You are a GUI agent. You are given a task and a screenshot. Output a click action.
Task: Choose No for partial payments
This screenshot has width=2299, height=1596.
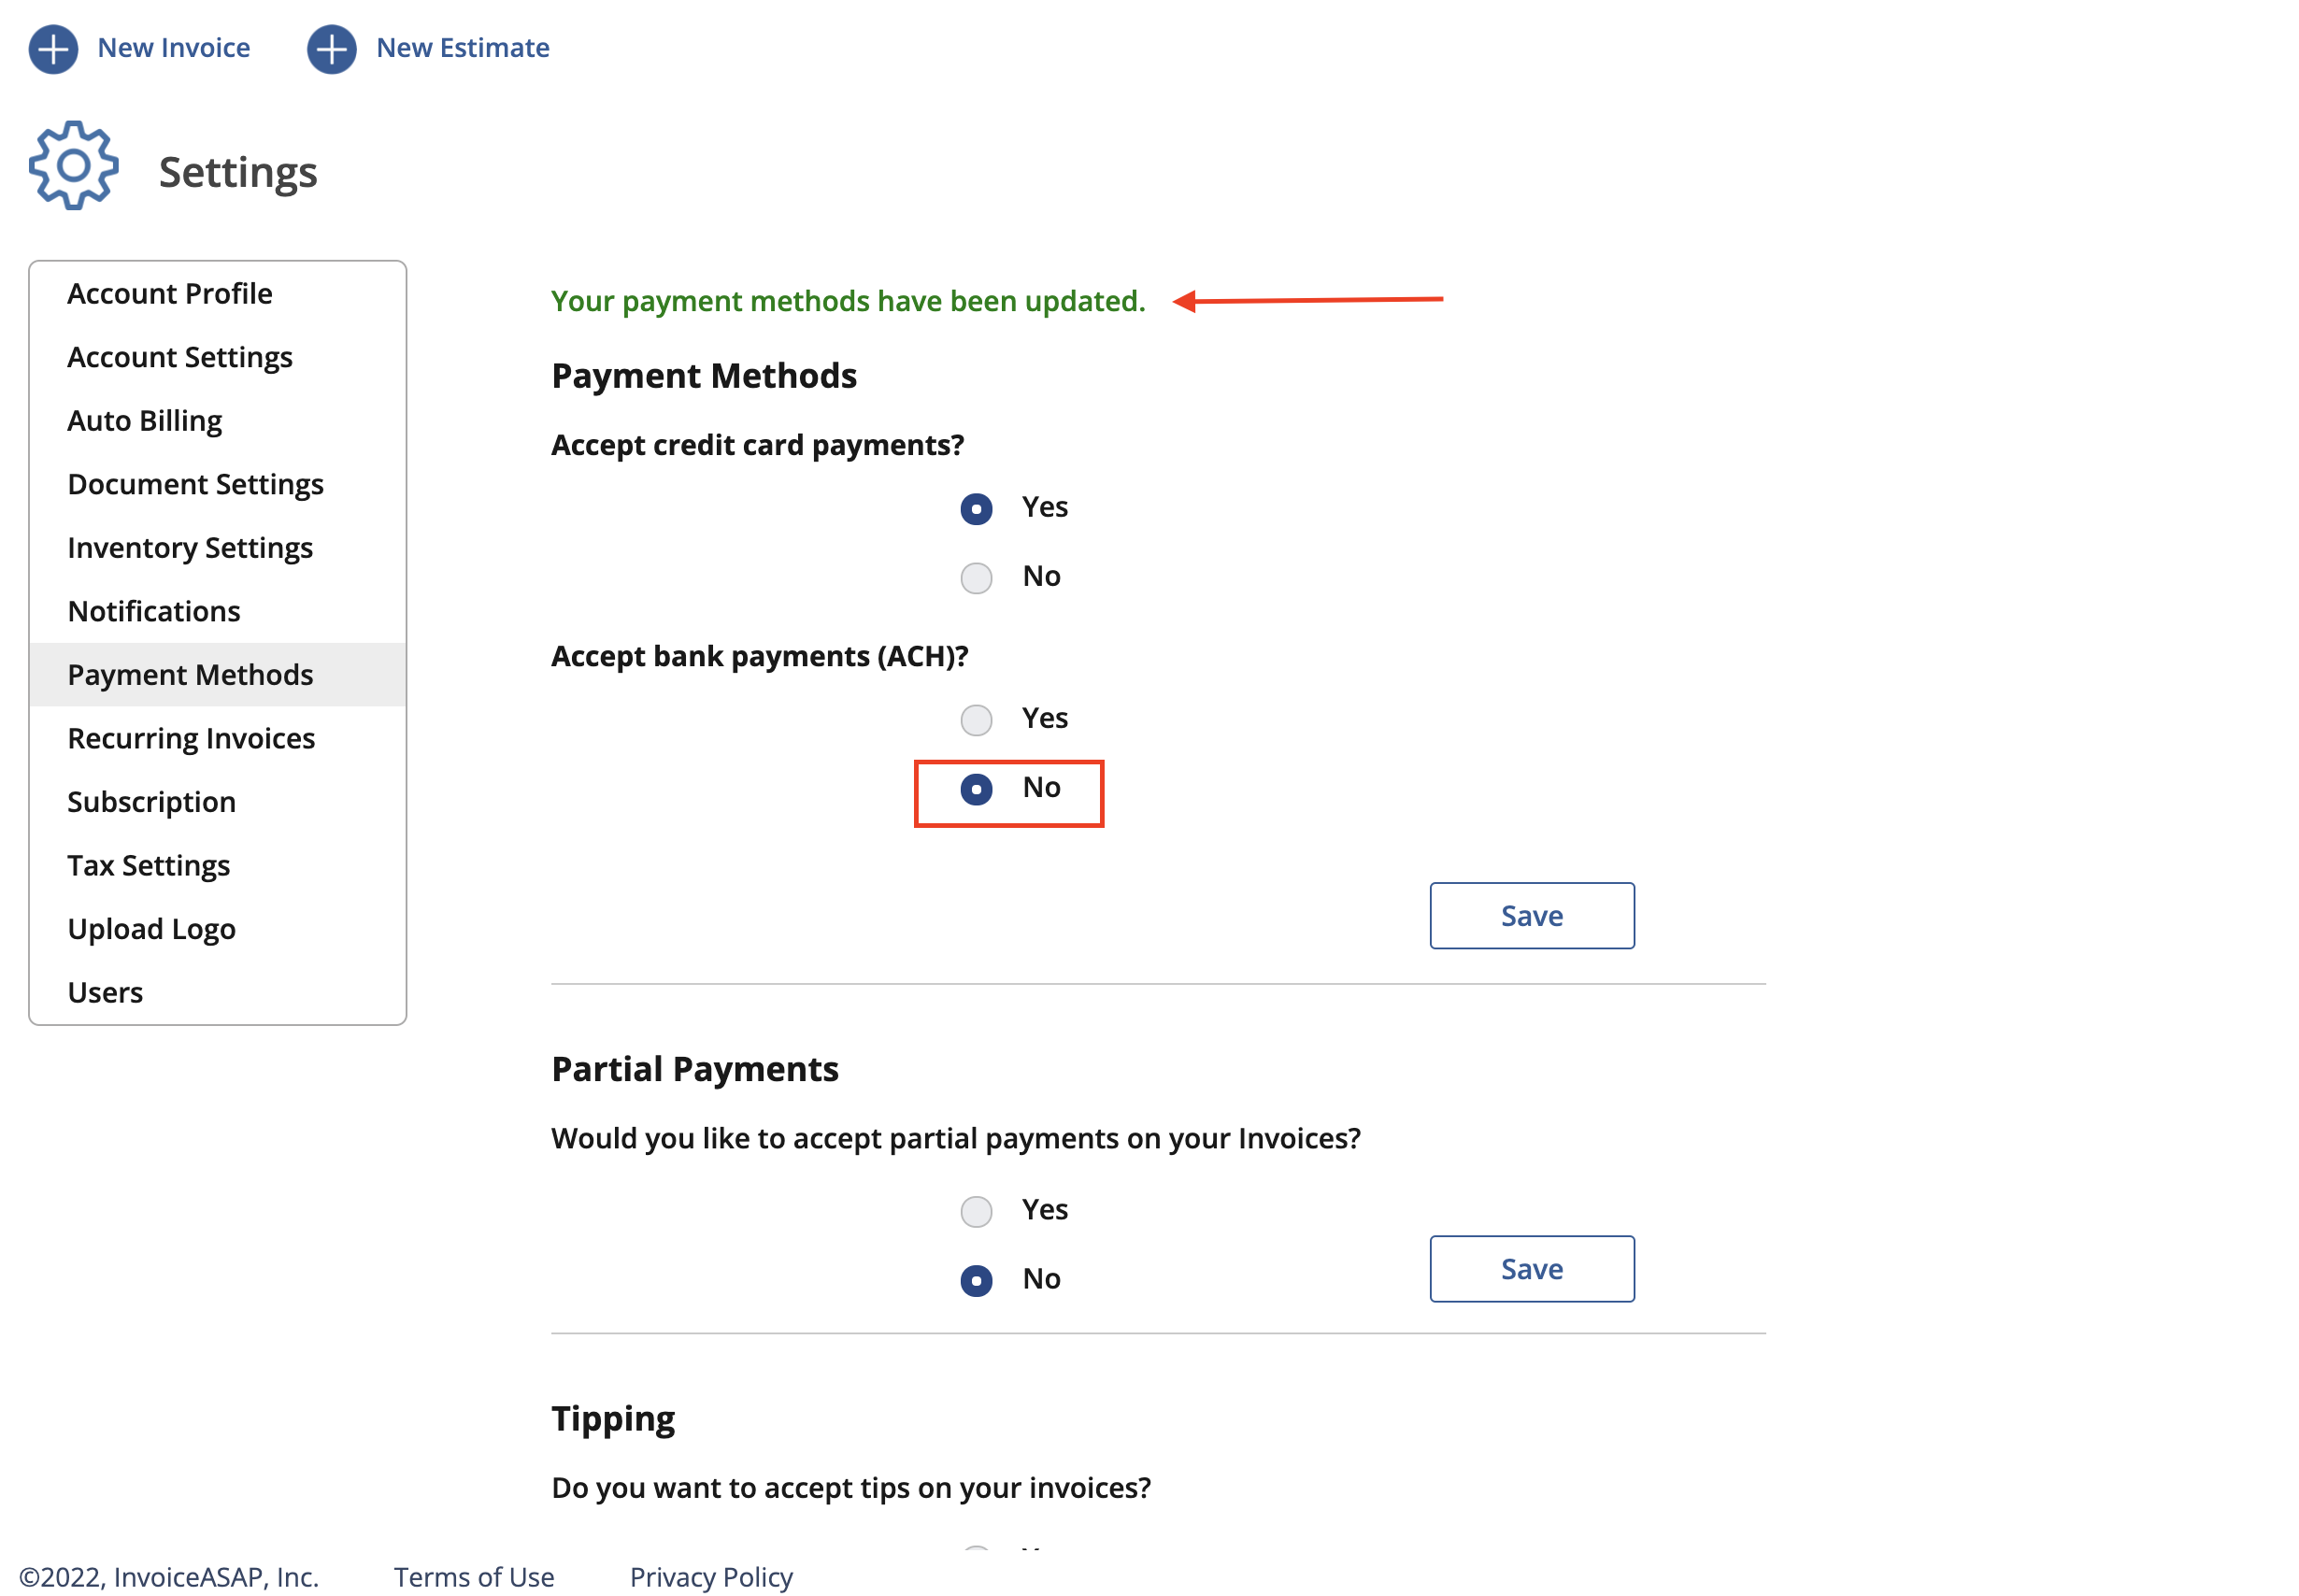pos(976,1280)
